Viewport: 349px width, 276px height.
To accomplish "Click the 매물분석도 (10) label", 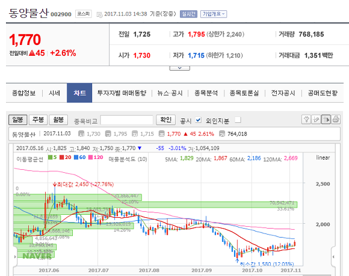I will point(128,159).
